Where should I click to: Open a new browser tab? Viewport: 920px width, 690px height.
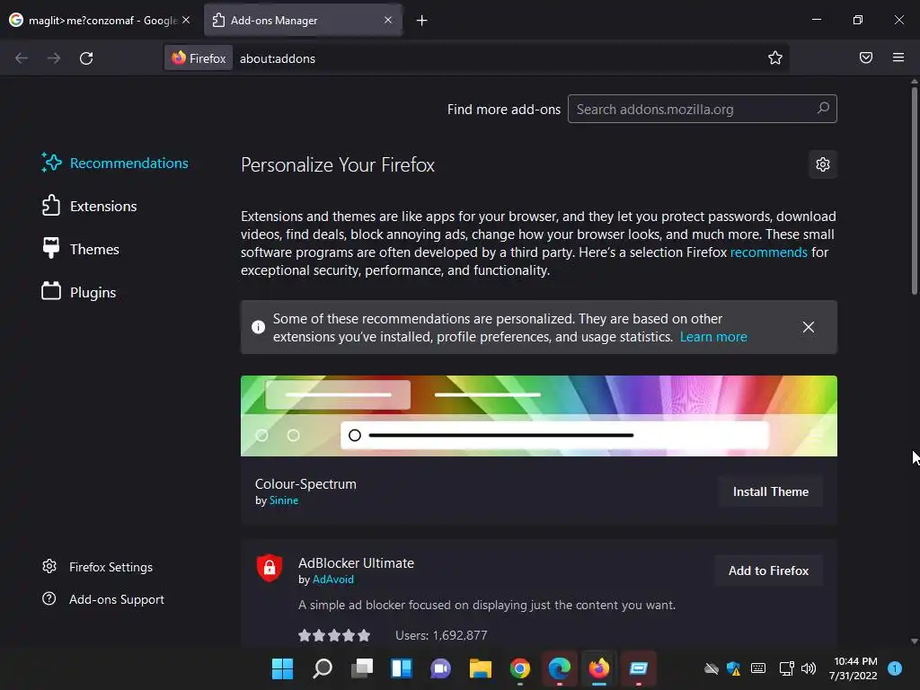click(421, 21)
